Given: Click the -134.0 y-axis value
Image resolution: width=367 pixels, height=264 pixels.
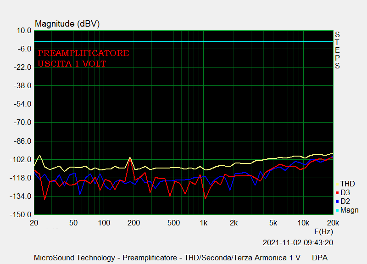Looking at the screenshot, I should tap(21, 197).
